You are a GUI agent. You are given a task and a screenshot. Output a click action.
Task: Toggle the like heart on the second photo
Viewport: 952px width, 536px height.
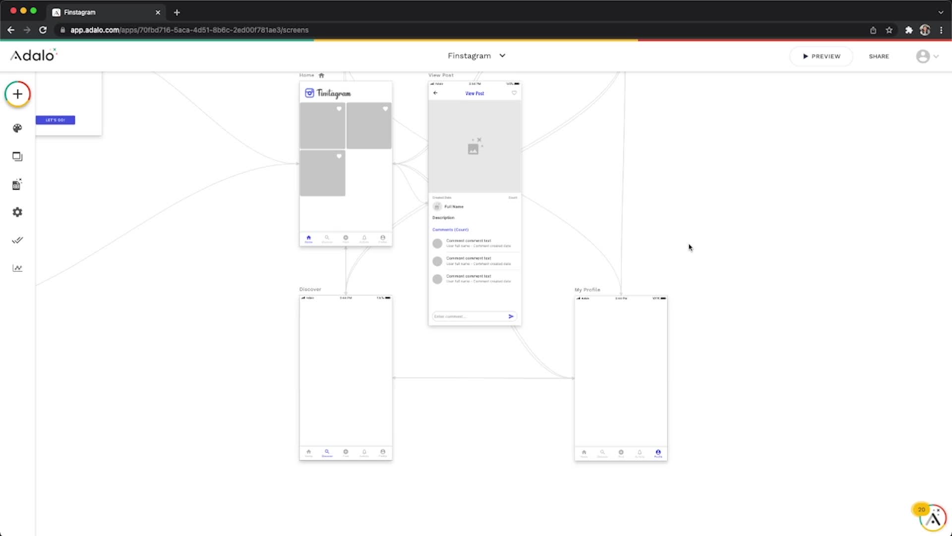pos(385,109)
